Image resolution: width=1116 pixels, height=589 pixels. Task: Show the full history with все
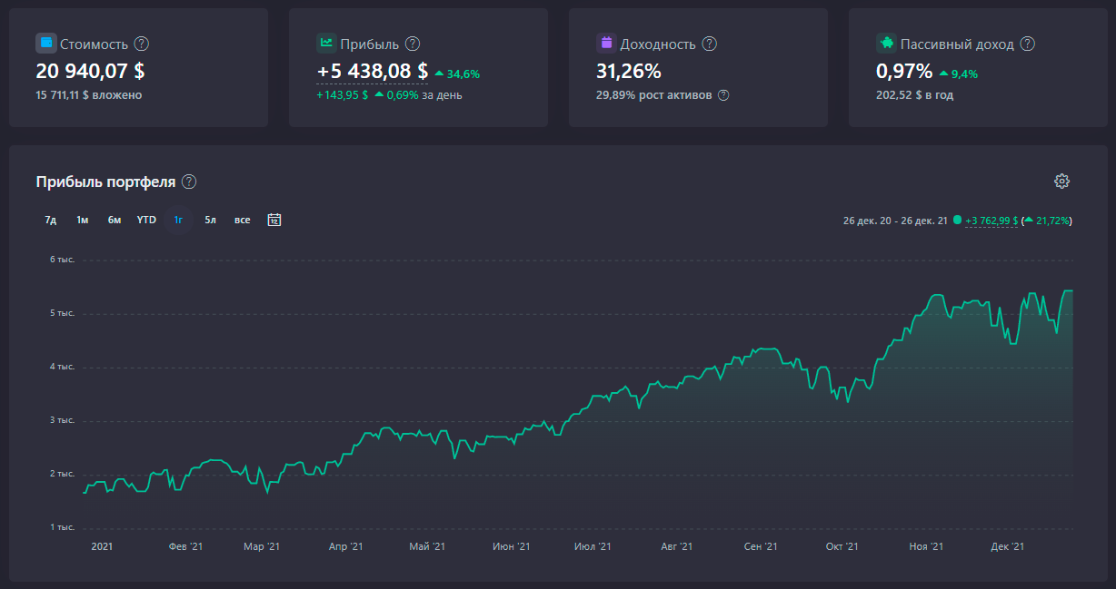tap(242, 220)
